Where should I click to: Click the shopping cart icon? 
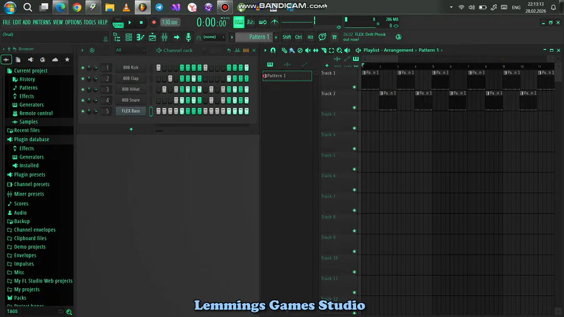334,37
